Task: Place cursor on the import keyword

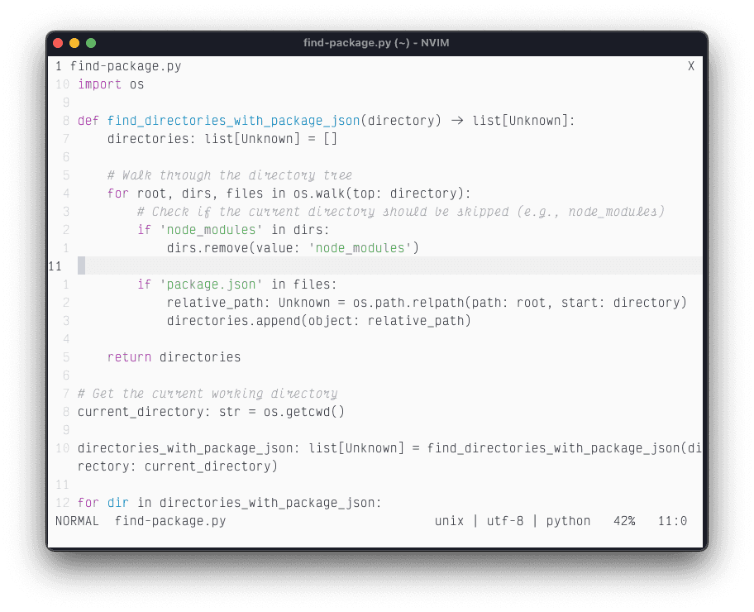Action: point(99,84)
